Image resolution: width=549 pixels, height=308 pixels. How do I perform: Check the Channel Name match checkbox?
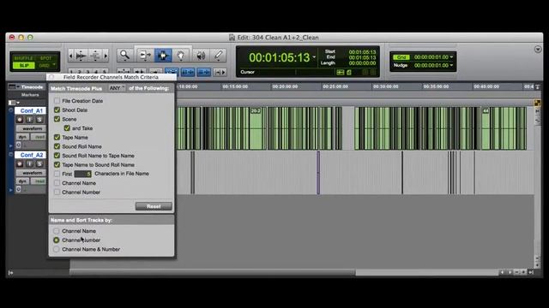pyautogui.click(x=57, y=182)
